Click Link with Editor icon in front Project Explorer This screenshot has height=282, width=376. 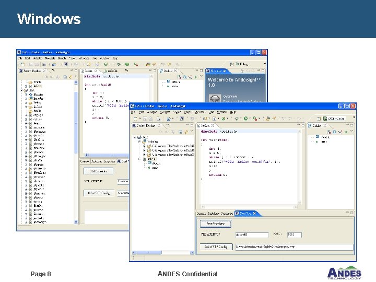point(186,132)
